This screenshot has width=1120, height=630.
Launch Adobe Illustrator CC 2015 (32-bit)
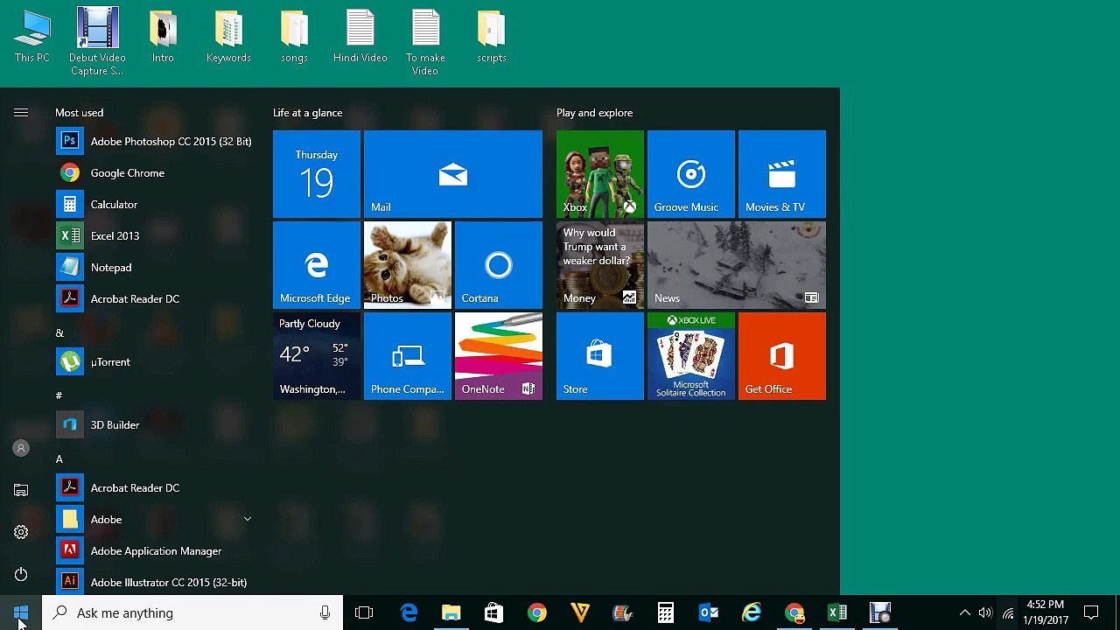tap(154, 582)
